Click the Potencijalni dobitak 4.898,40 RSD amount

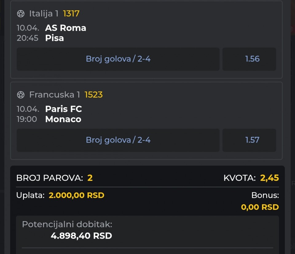click(x=81, y=236)
